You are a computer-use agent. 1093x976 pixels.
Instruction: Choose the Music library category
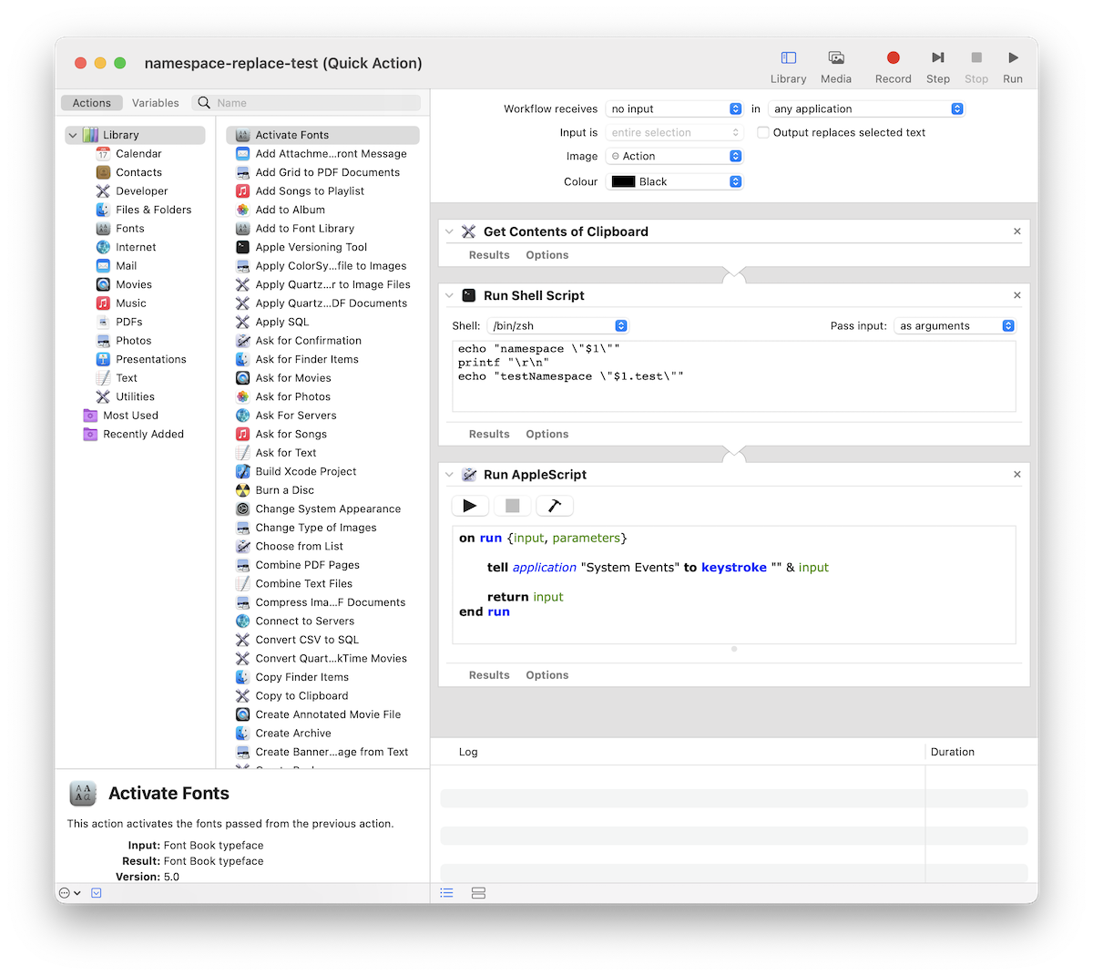point(130,303)
